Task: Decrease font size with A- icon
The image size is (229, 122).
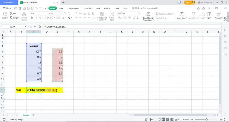Action: click(69, 13)
